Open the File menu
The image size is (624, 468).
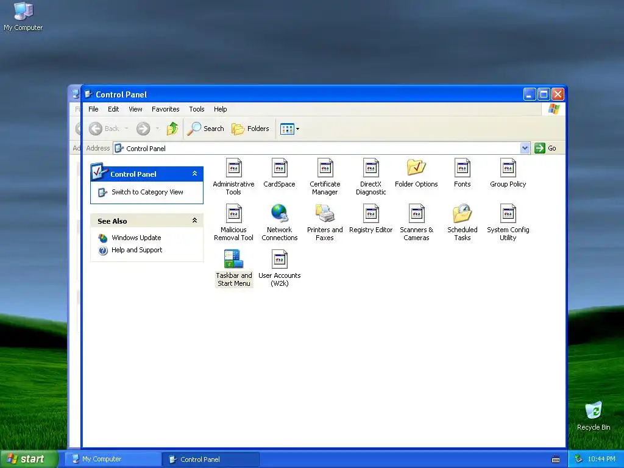tap(93, 109)
